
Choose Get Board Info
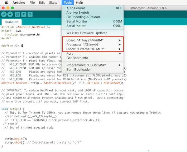pyautogui.click(x=93, y=58)
